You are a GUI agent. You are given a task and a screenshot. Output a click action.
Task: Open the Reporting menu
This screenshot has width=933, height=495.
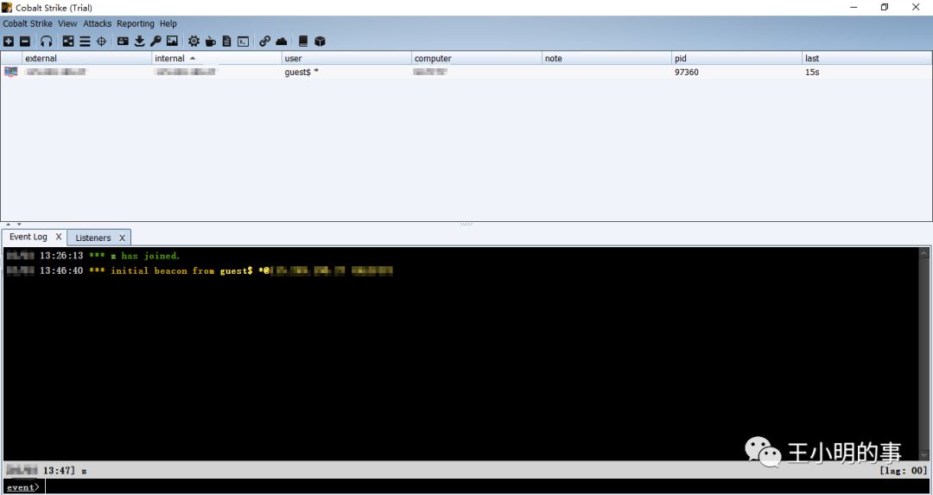pyautogui.click(x=135, y=24)
